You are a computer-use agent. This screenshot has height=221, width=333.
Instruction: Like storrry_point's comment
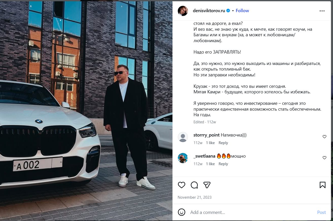pos(324,137)
